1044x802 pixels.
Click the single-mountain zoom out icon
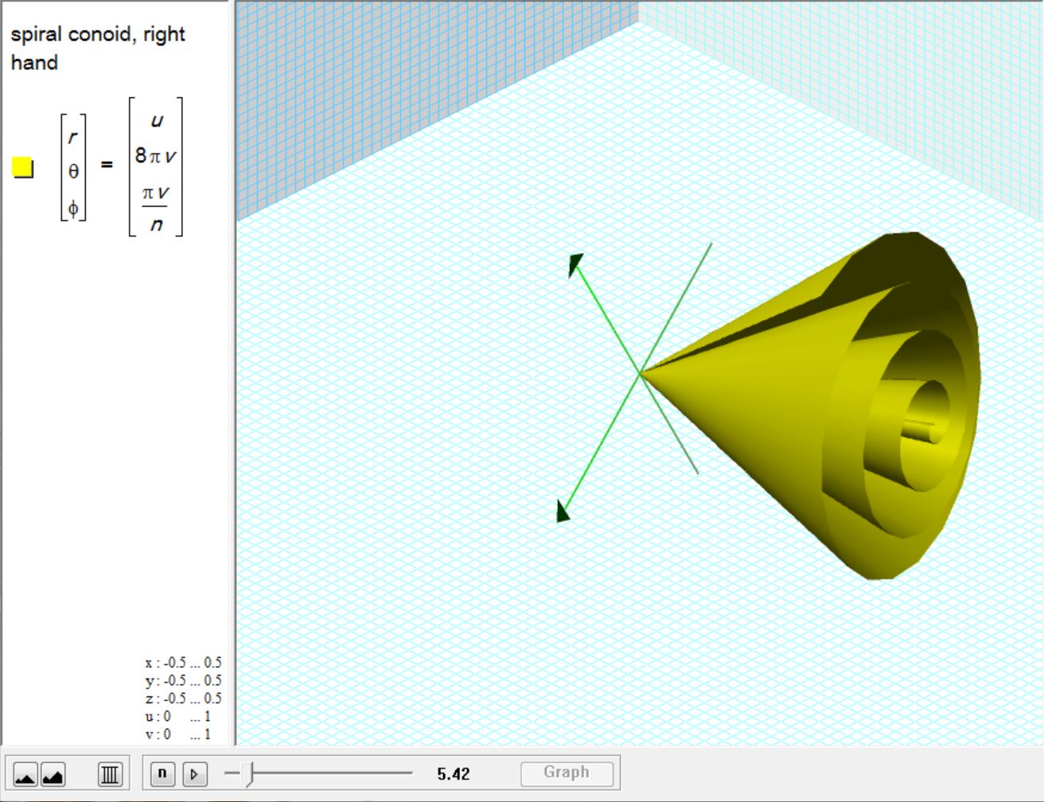click(25, 773)
